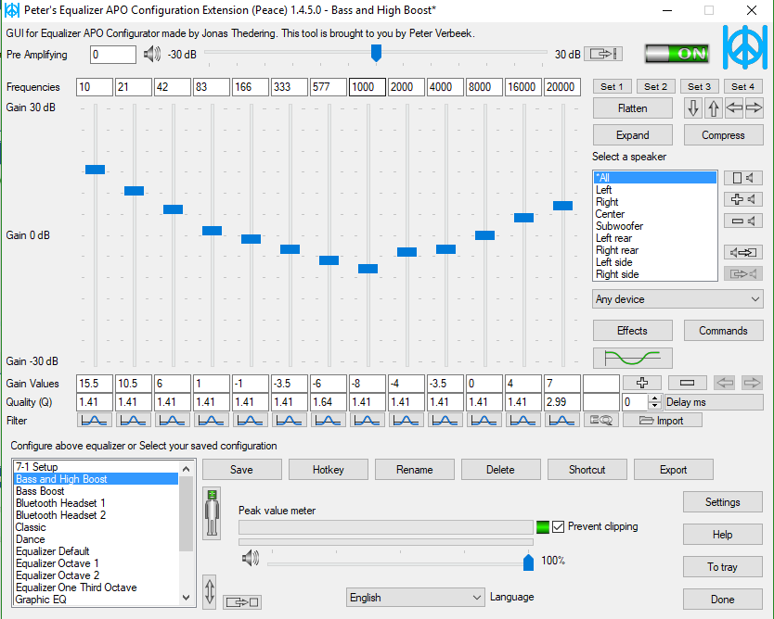Open the English language dropdown
The height and width of the screenshot is (619, 774).
point(416,598)
